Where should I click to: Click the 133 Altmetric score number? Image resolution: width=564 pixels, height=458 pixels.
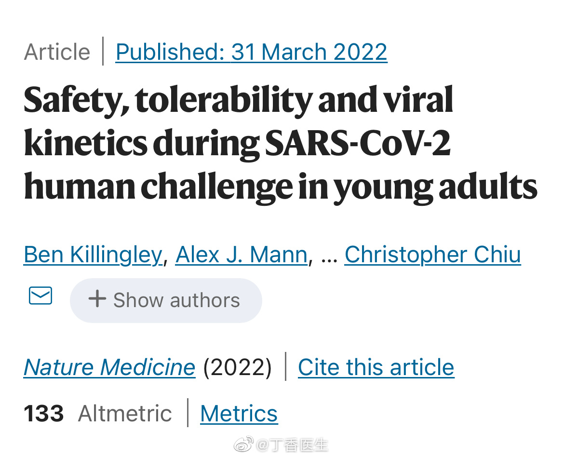43,414
